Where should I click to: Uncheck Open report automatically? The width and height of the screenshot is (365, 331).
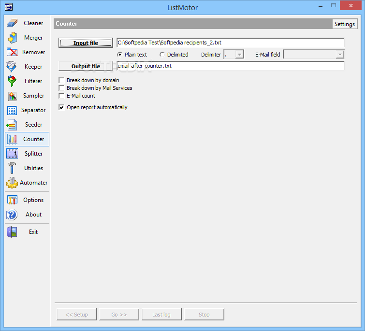pyautogui.click(x=61, y=107)
